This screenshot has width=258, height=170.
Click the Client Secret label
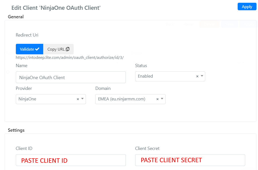click(x=147, y=148)
